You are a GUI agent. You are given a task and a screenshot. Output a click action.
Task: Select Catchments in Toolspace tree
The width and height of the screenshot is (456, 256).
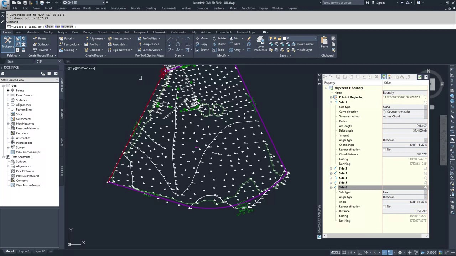click(x=24, y=119)
